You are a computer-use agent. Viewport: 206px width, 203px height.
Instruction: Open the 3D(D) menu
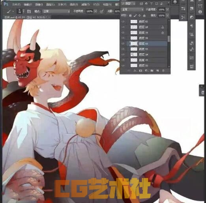click(x=96, y=5)
